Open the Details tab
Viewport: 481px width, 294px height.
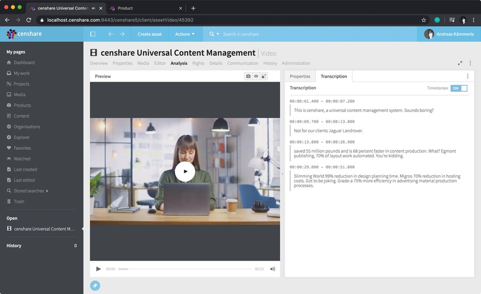tap(216, 63)
